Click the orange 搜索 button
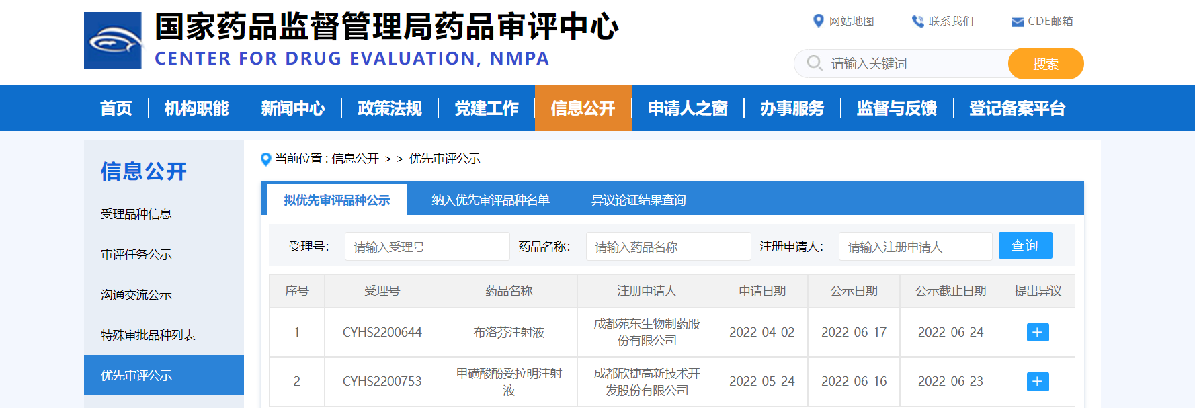The image size is (1195, 408). tap(1046, 63)
